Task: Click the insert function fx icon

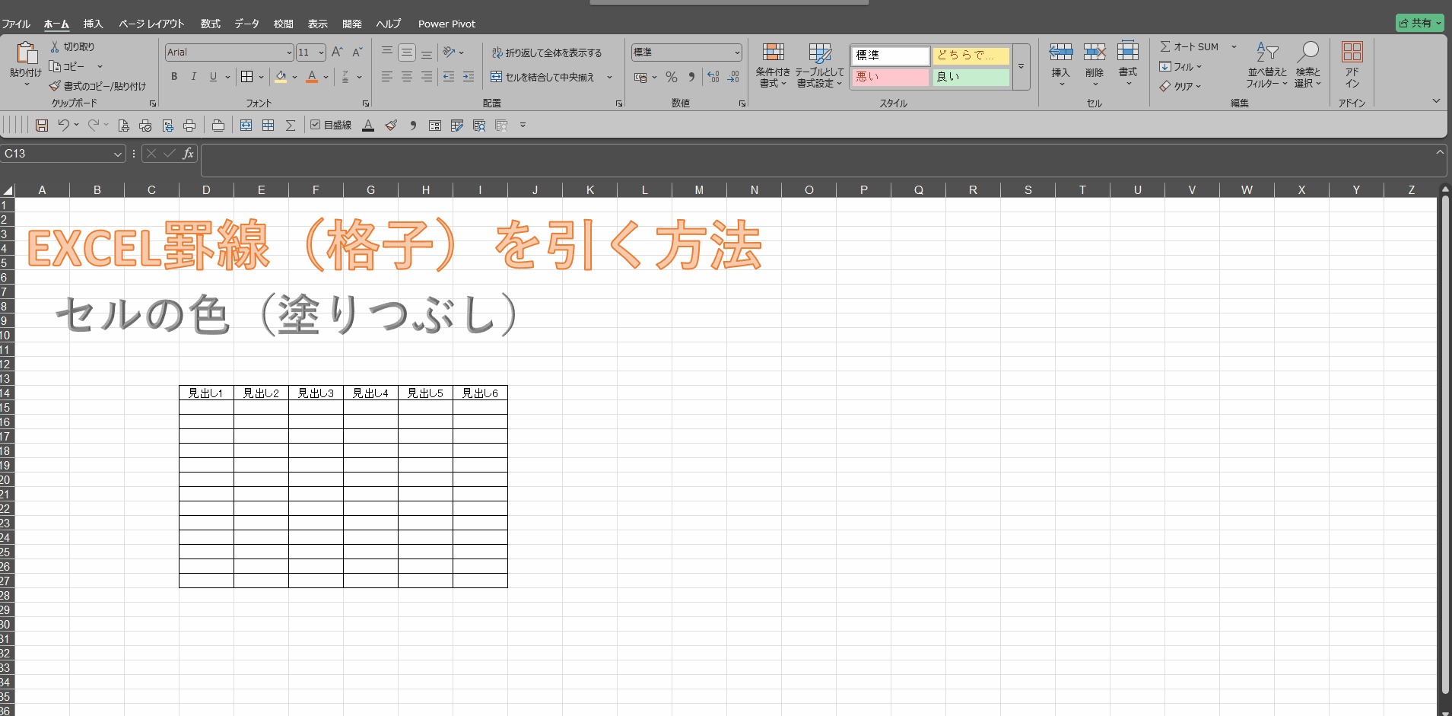Action: click(x=188, y=154)
